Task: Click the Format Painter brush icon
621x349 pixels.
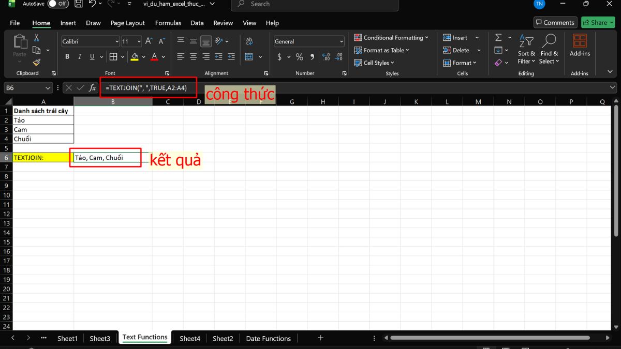Action: (36, 63)
